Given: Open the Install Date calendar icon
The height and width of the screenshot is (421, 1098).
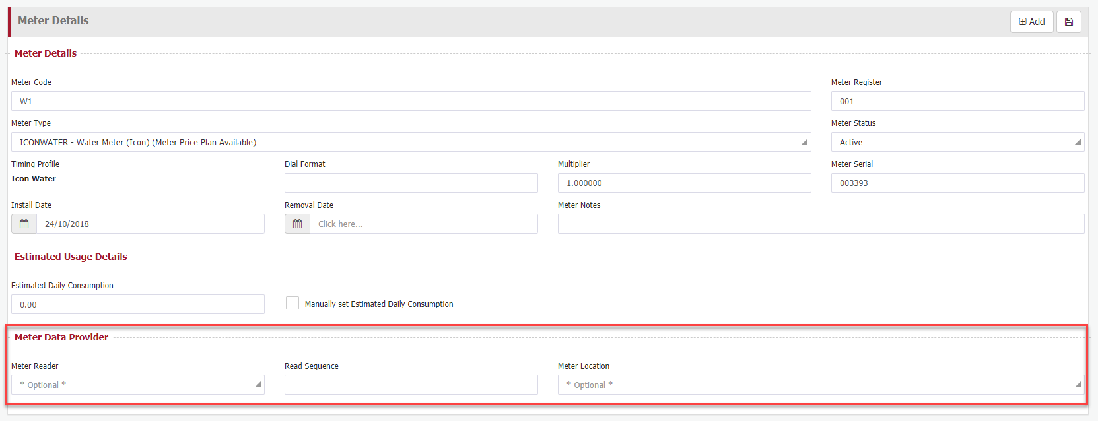Looking at the screenshot, I should [x=24, y=224].
